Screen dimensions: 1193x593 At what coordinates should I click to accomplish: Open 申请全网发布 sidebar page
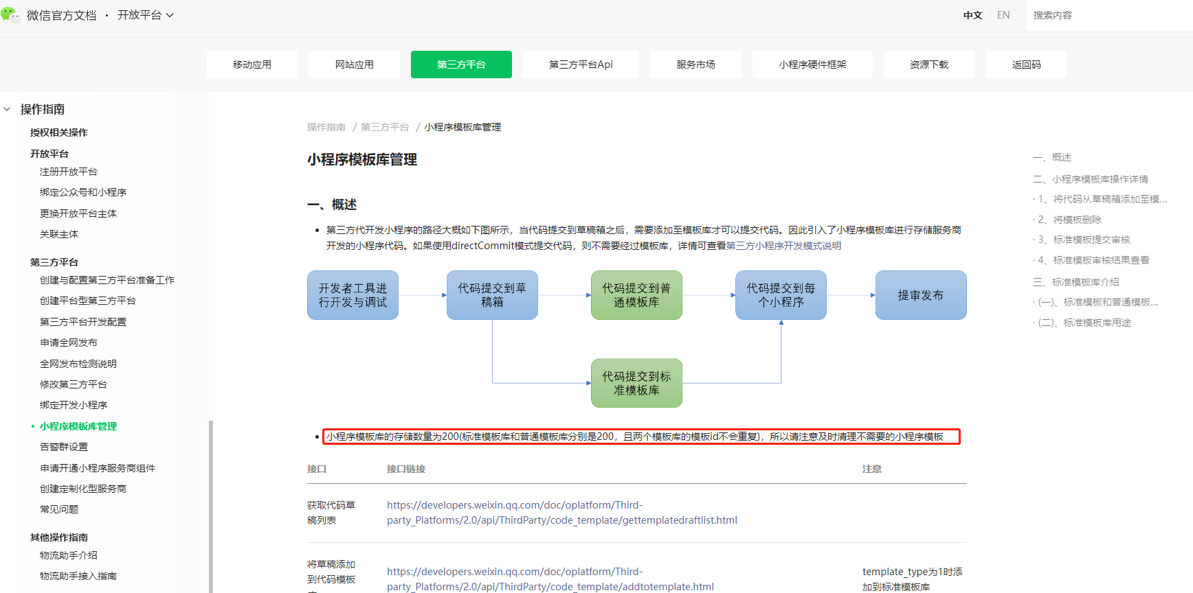(69, 342)
